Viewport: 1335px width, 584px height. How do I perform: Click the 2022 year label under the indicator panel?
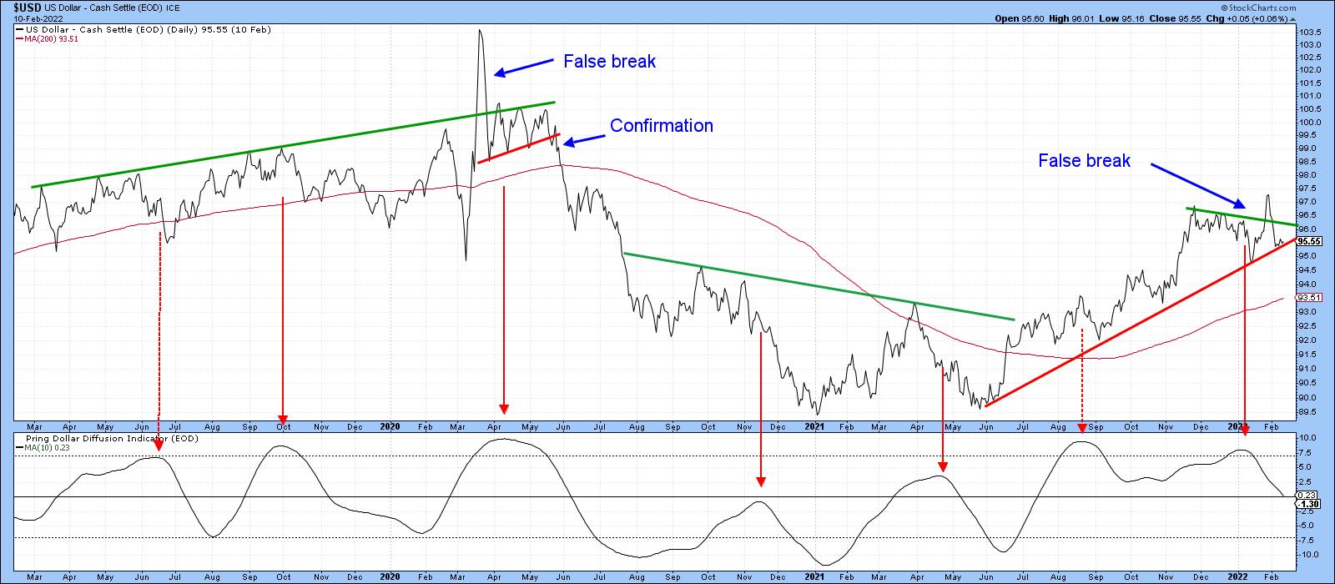point(1238,576)
